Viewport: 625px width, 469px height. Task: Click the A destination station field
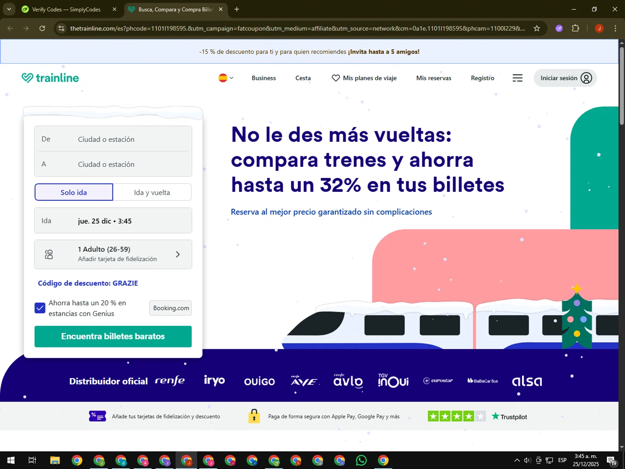[x=113, y=164]
